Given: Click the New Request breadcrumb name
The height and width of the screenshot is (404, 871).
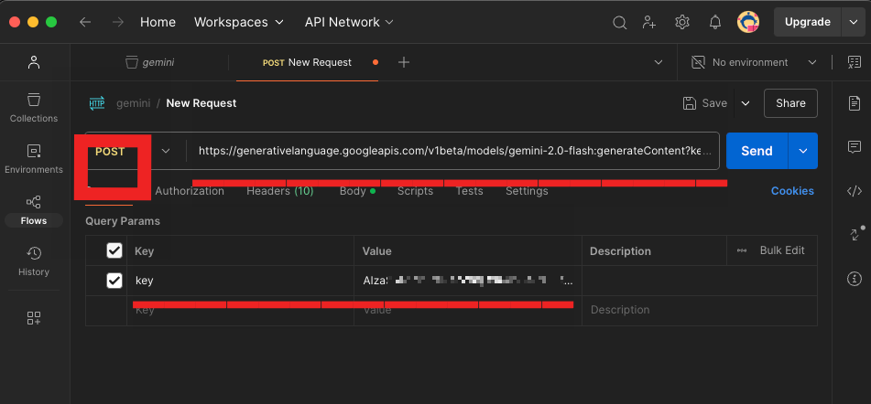Looking at the screenshot, I should point(201,103).
